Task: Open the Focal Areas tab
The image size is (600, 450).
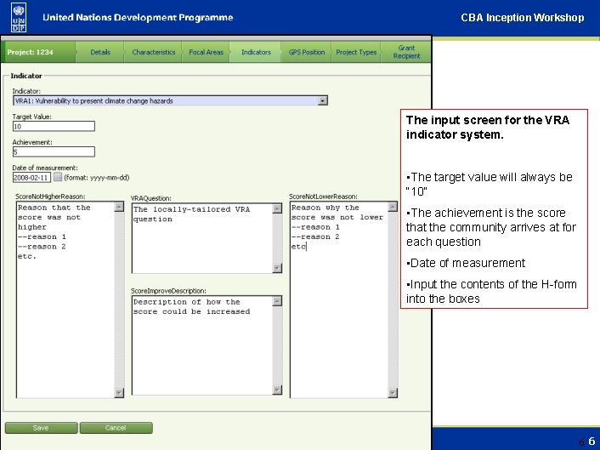Action: [206, 52]
